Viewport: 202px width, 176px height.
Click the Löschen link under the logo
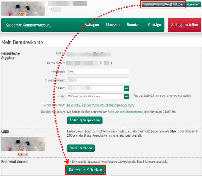pyautogui.click(x=23, y=154)
